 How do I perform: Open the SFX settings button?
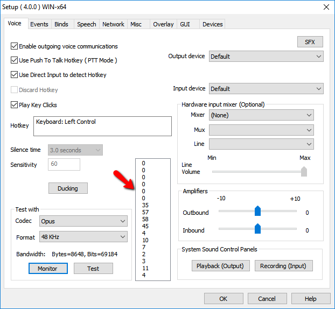[x=310, y=42]
